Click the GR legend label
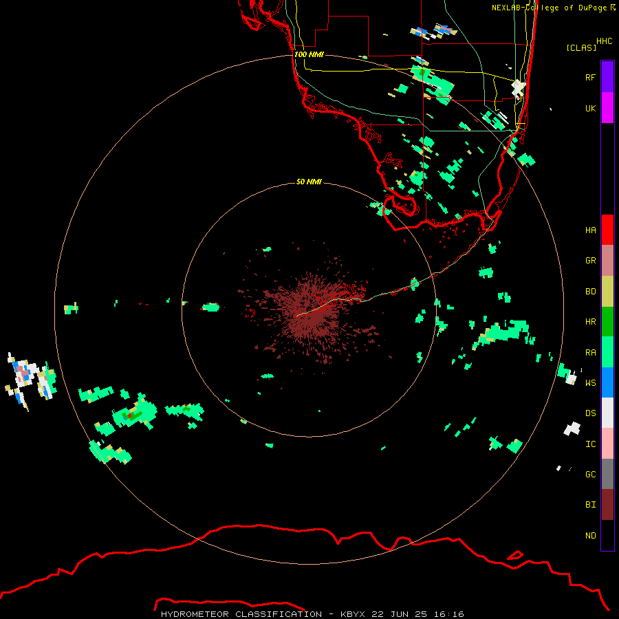 [590, 261]
